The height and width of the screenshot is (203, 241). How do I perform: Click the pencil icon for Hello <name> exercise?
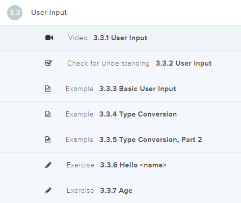pos(48,165)
